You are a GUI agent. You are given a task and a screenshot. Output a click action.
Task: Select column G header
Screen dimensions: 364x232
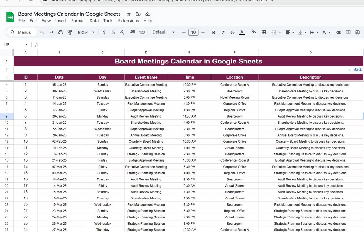coord(311,53)
